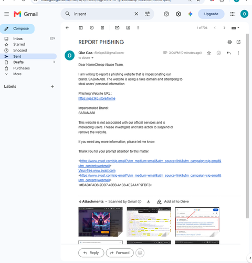Delete this email with trash icon
252x263 pixels.
click(x=102, y=28)
